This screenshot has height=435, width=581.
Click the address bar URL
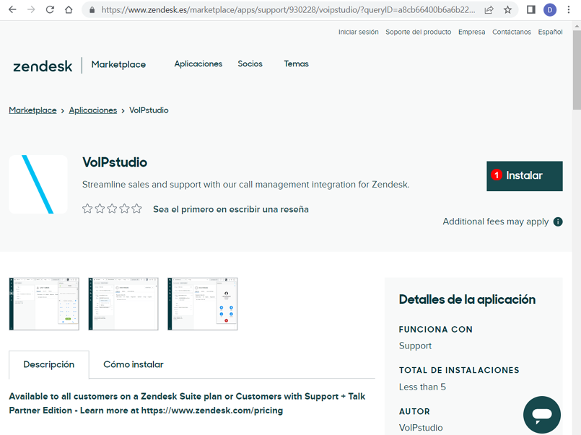tap(288, 10)
